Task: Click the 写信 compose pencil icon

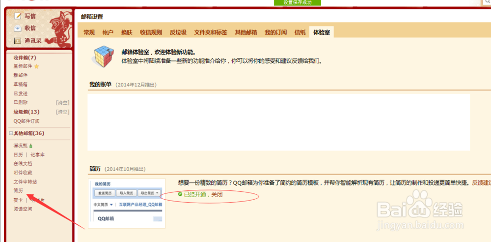Action: pyautogui.click(x=18, y=16)
